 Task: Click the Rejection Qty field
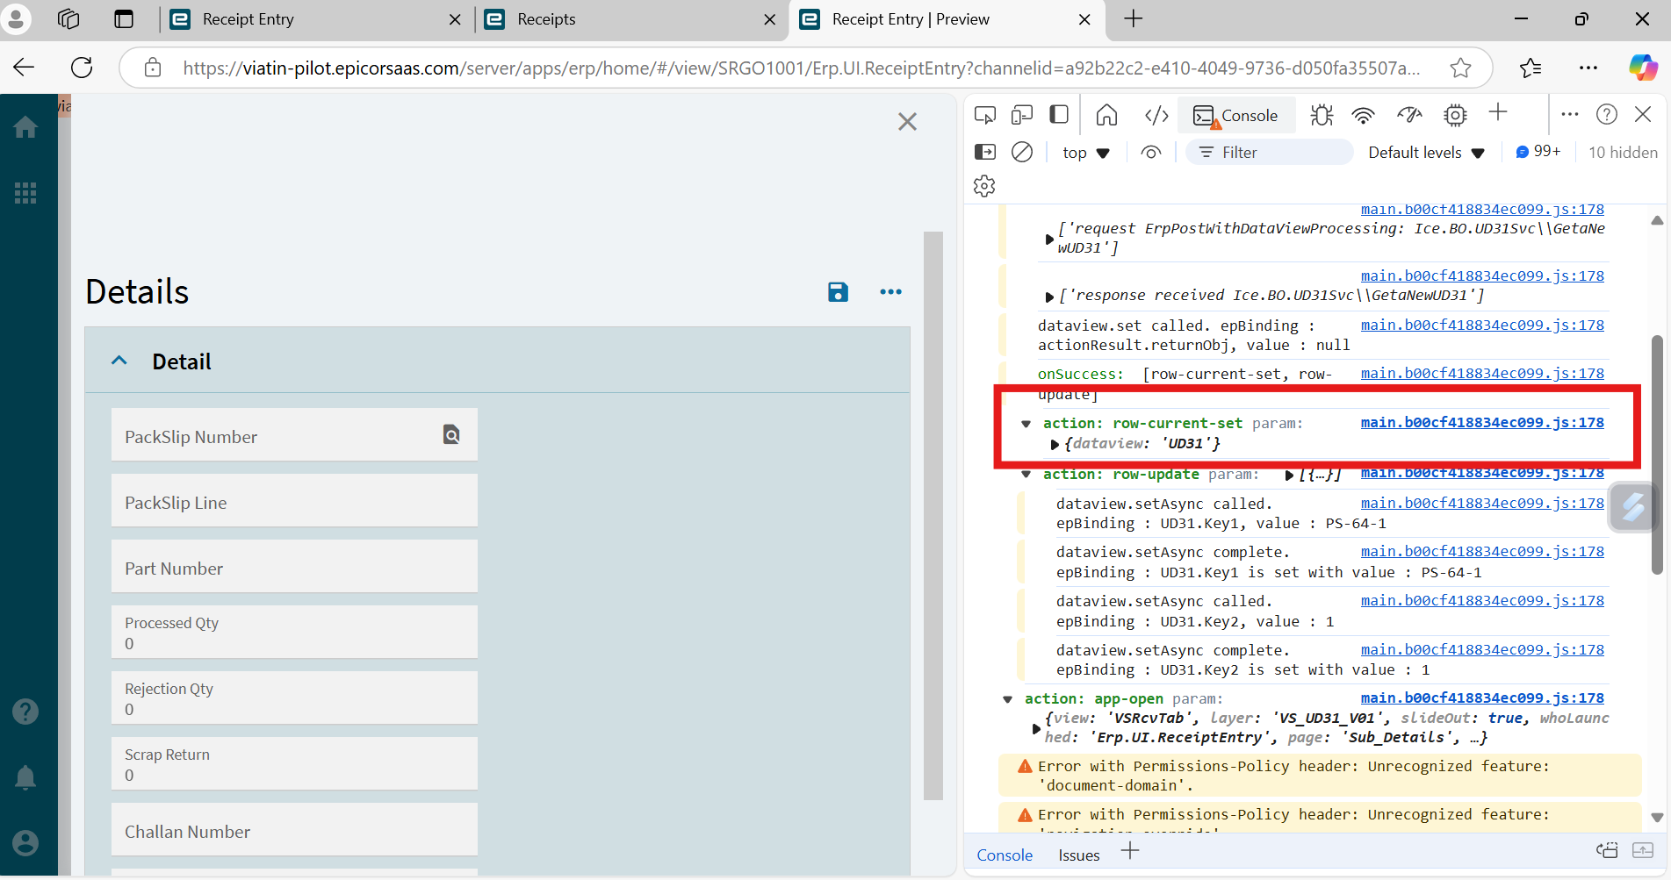294,698
